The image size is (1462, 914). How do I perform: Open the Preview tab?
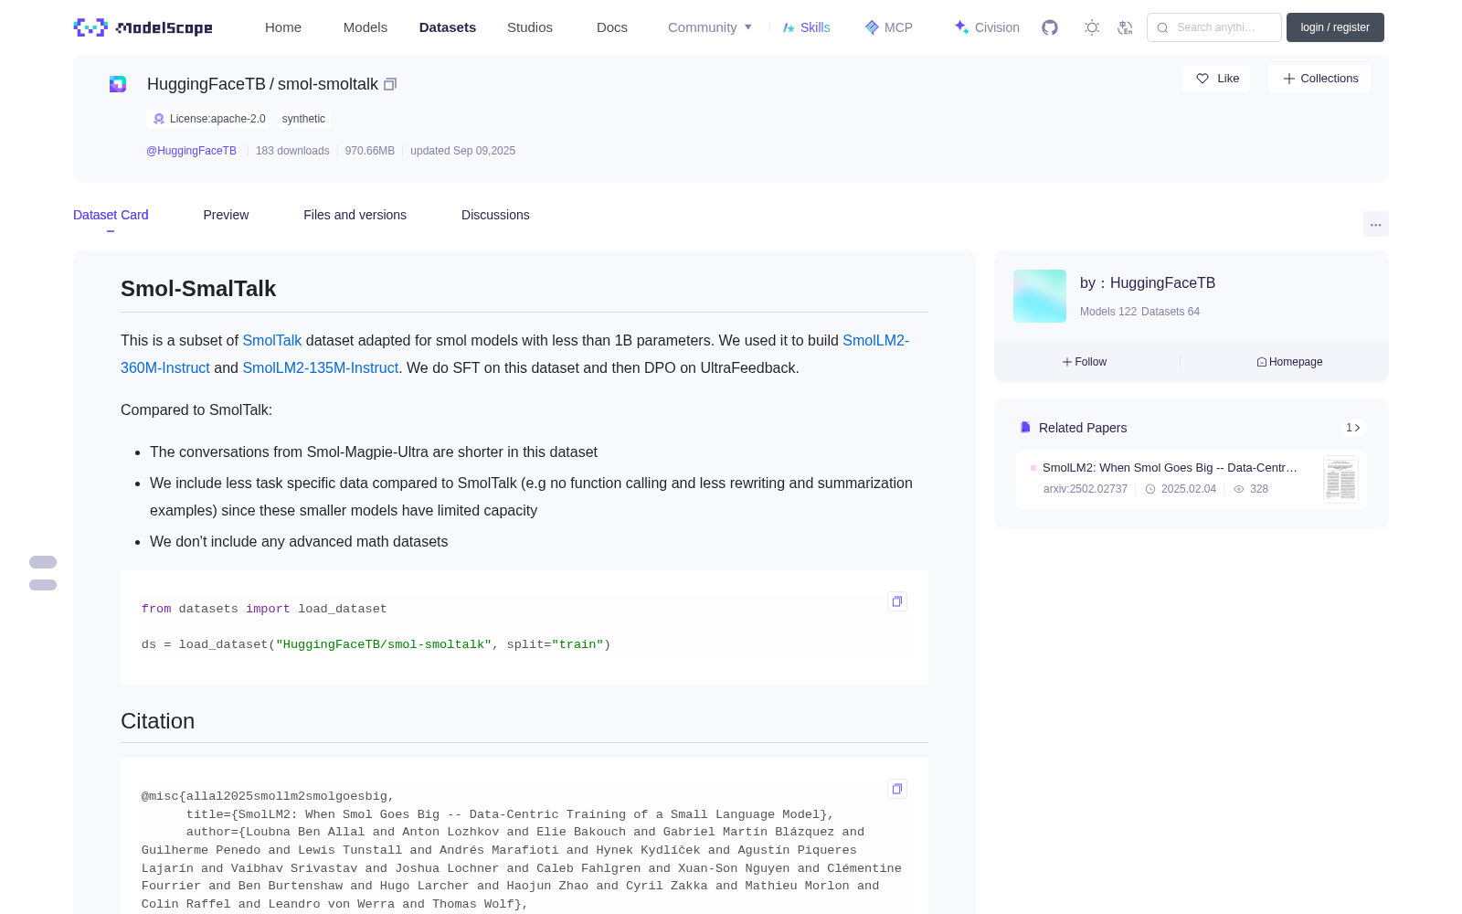point(226,215)
